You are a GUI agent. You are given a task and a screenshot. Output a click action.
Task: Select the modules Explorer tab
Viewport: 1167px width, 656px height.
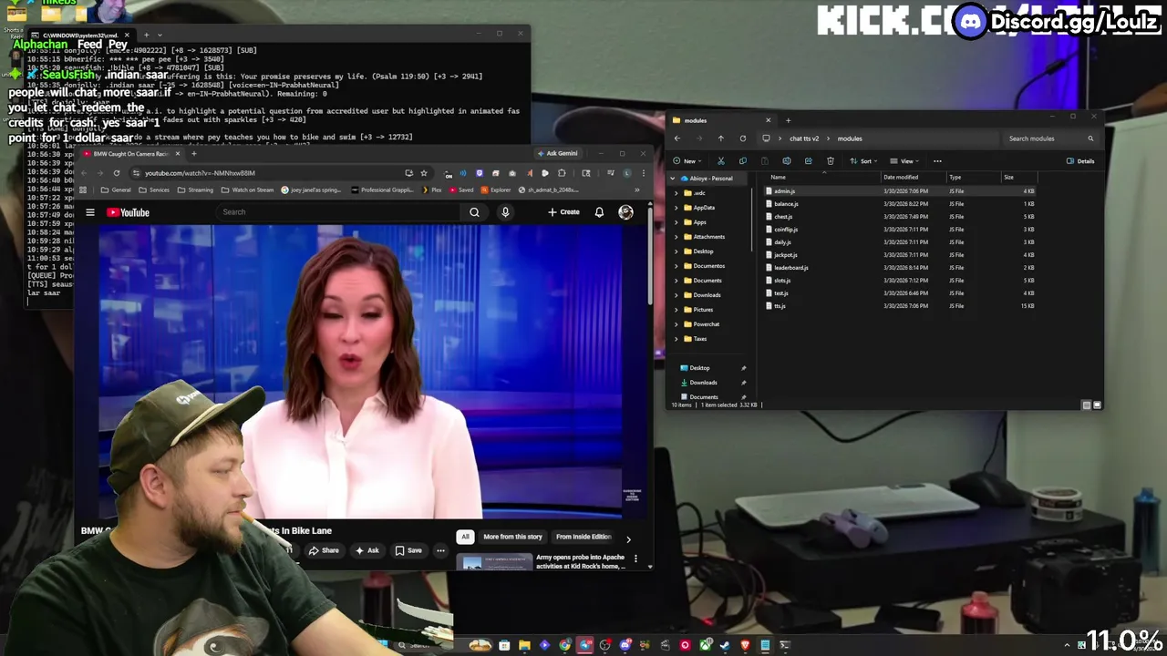[720, 120]
